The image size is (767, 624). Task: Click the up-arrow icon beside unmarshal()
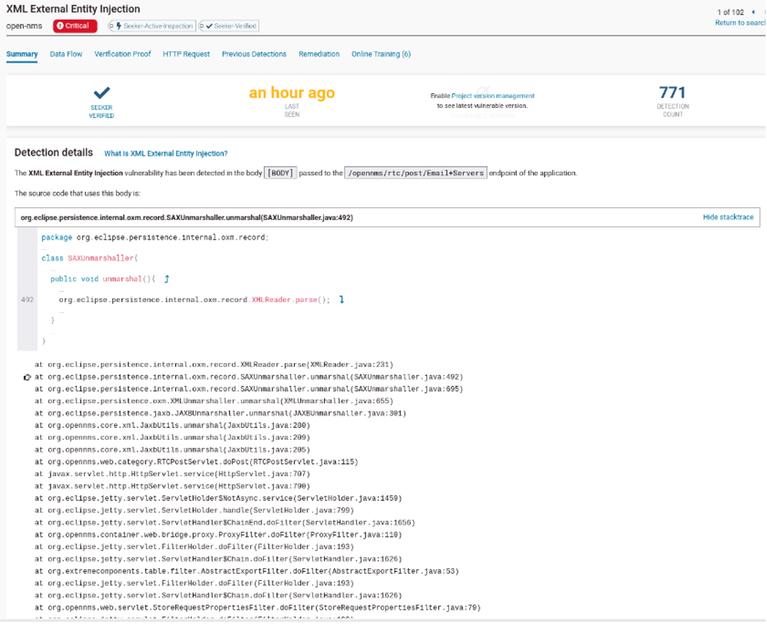coord(167,279)
